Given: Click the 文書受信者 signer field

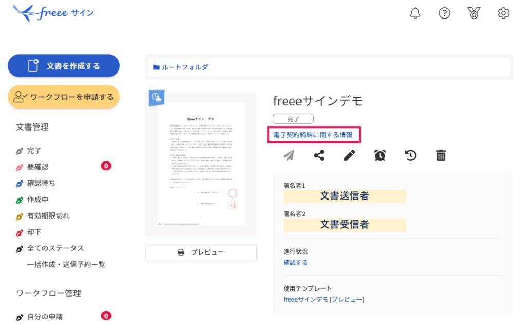Looking at the screenshot, I should click(345, 225).
